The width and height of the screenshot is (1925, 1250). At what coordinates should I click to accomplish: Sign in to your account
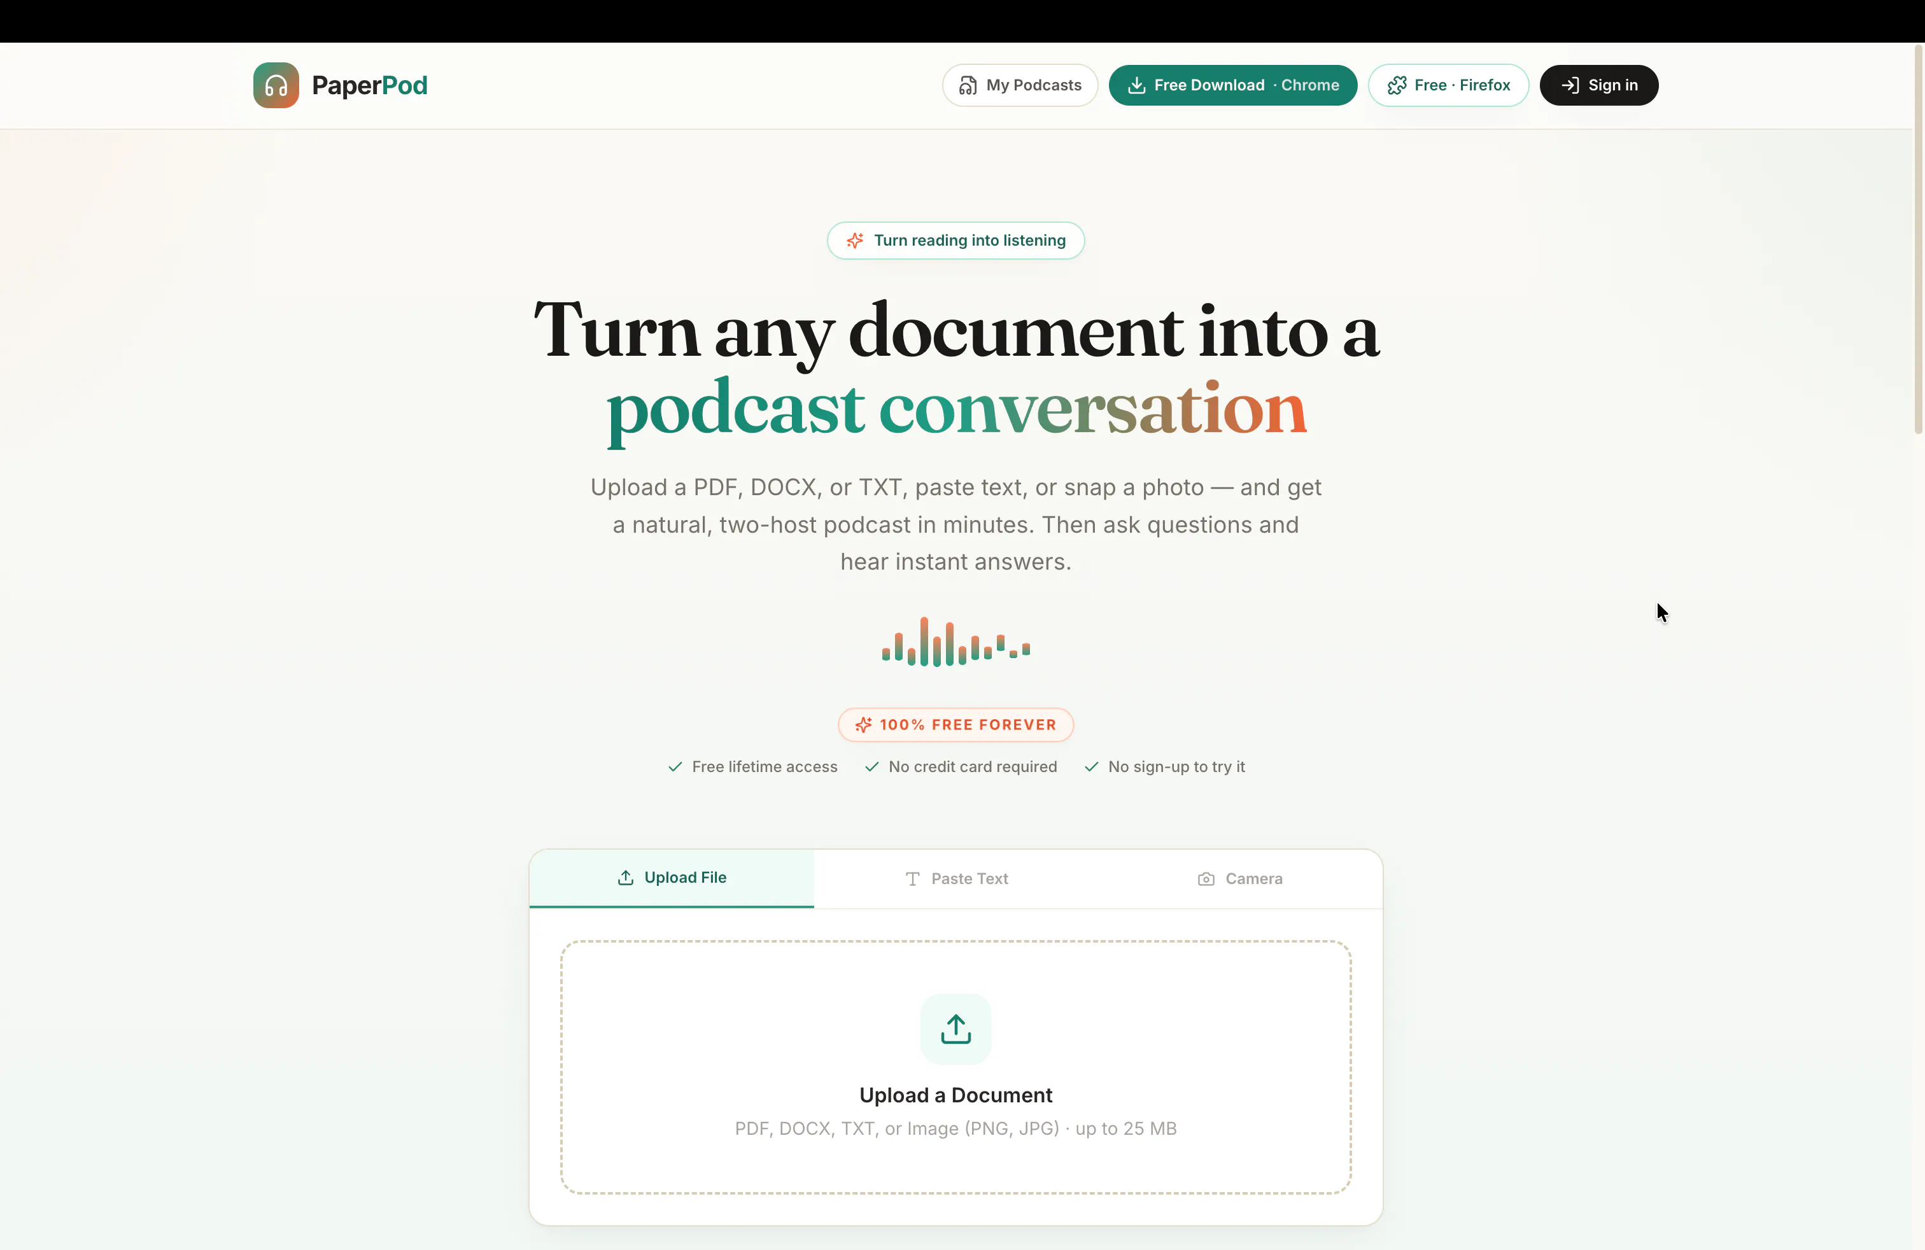(x=1599, y=85)
